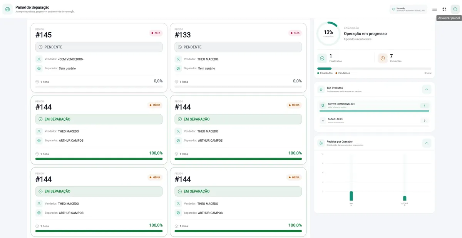The image size is (462, 238).
Task: Click the empty progress bar of order #145
Action: pos(99,87)
